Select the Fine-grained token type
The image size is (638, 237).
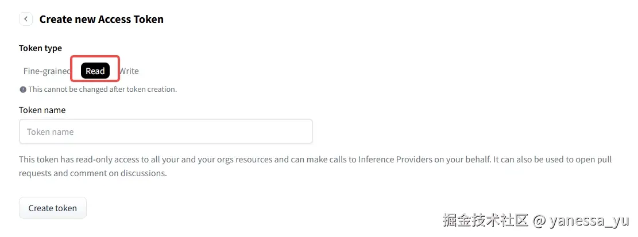pyautogui.click(x=47, y=71)
